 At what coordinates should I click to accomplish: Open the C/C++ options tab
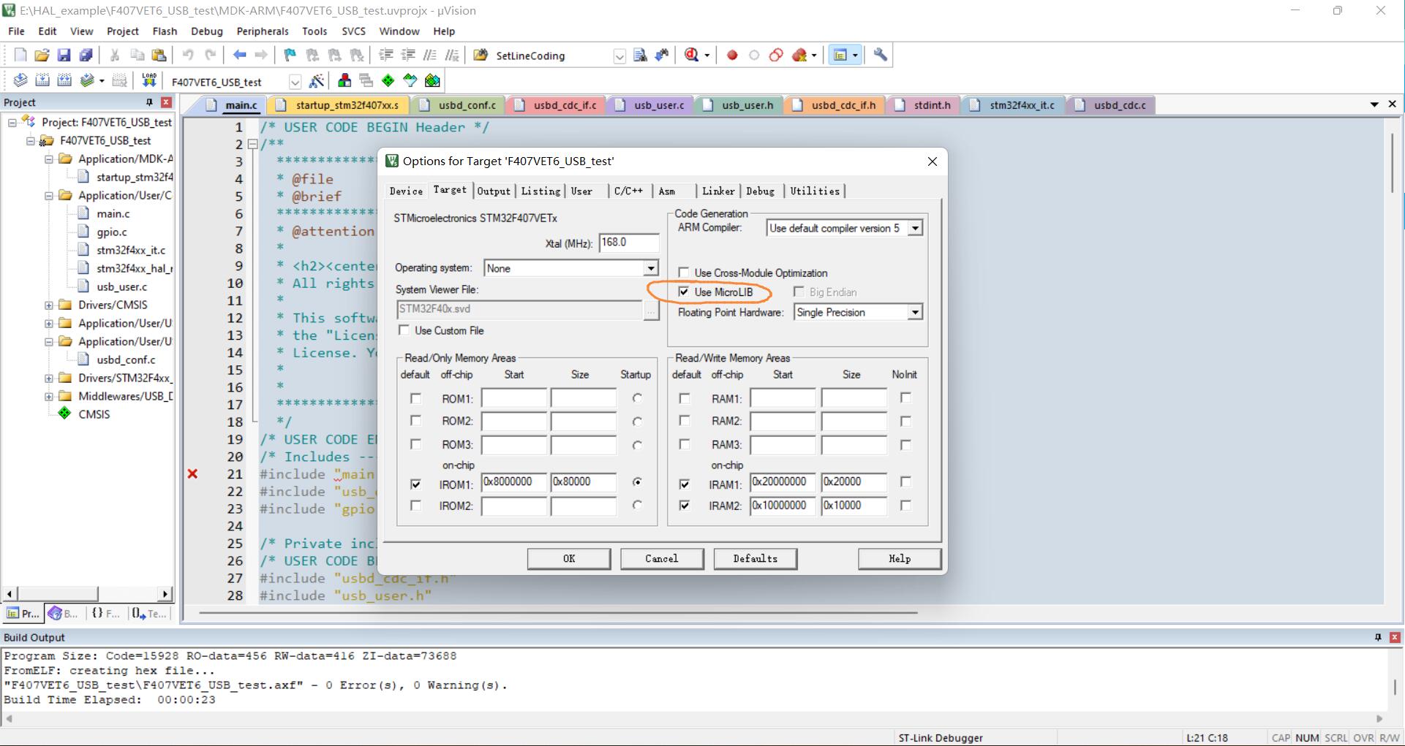628,191
